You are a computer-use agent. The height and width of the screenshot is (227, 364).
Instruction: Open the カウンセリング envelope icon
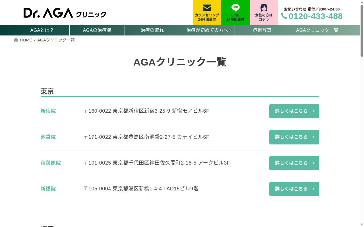tap(207, 8)
